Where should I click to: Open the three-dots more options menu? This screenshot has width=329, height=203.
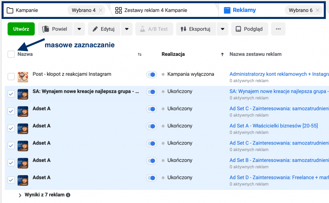(x=278, y=29)
